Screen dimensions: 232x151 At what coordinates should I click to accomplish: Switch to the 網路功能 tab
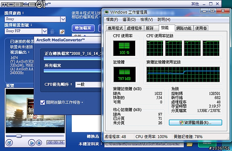pos(184,28)
